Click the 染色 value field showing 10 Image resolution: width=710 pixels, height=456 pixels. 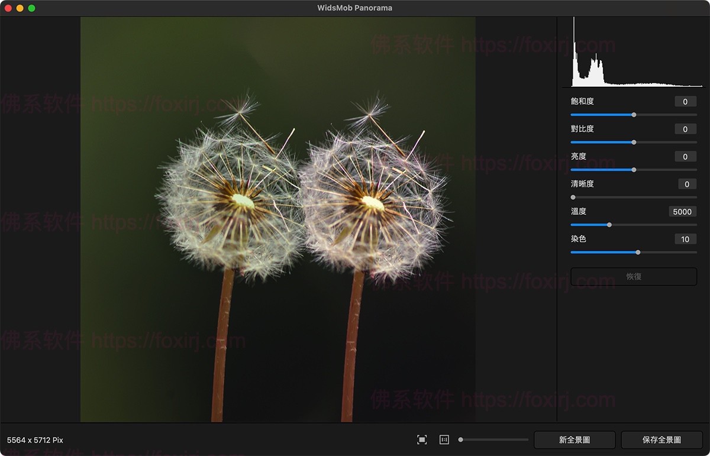click(685, 239)
